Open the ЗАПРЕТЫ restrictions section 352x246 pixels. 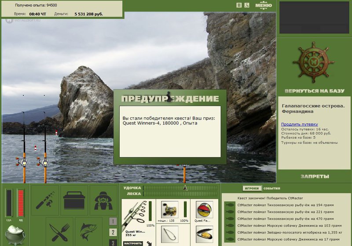coord(315,177)
